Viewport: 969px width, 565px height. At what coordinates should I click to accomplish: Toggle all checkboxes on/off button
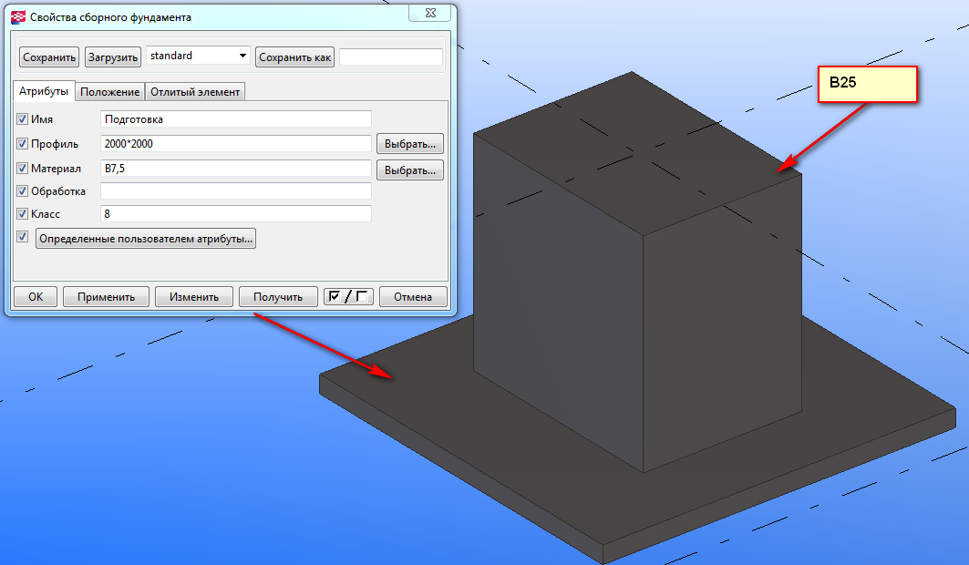pos(348,296)
